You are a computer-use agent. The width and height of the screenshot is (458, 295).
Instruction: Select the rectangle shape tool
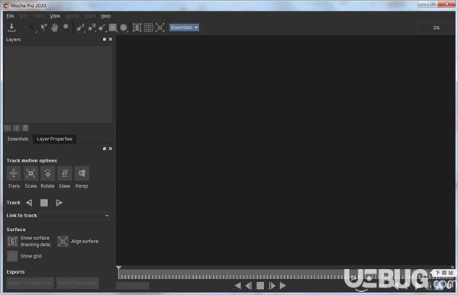click(113, 27)
